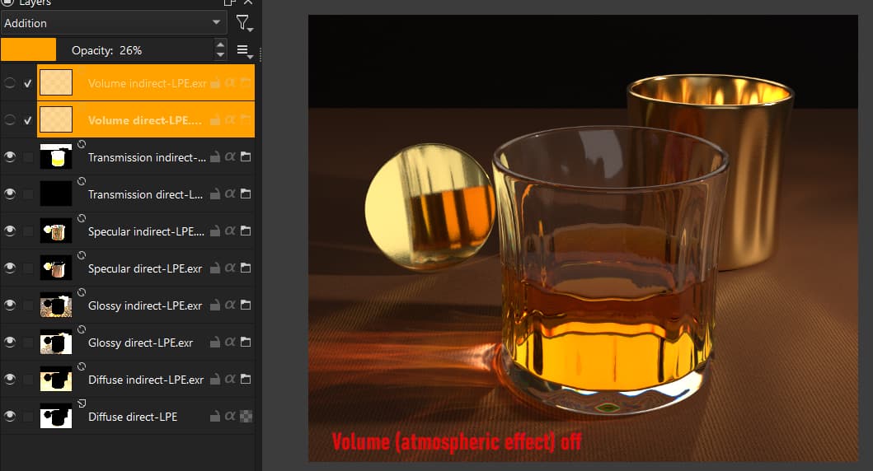Click the orange opacity slider bar

(x=29, y=50)
